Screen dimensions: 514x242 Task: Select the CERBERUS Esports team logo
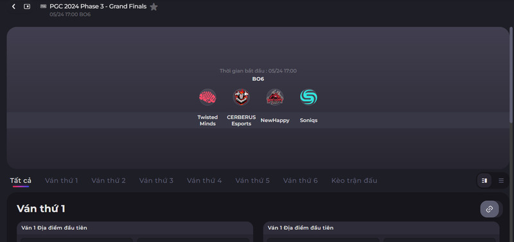[242, 98]
